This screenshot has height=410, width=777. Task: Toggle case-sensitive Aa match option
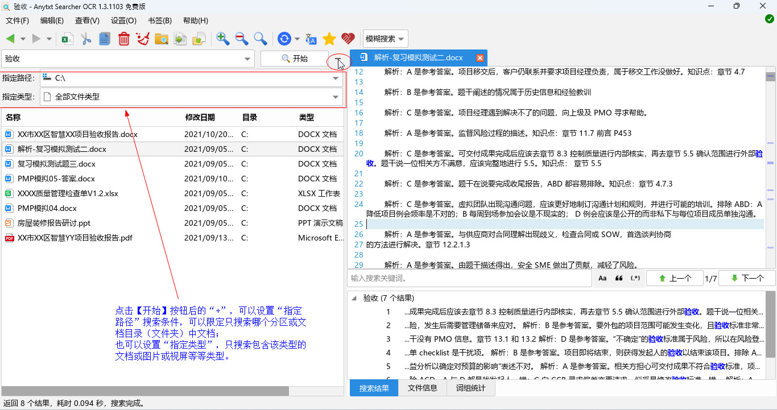coord(602,279)
